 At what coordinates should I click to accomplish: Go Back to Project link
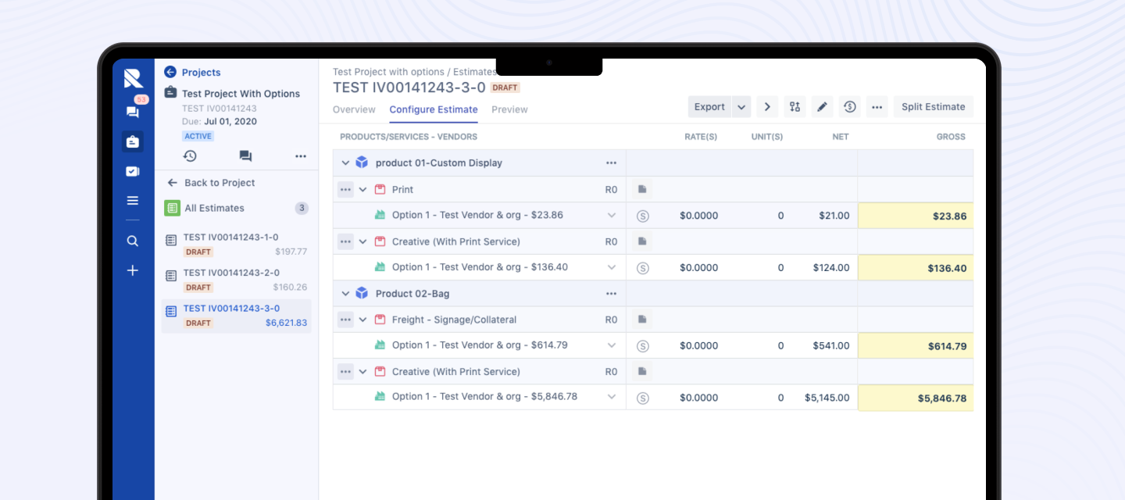220,183
